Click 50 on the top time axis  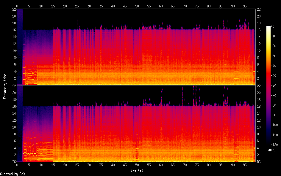[x=137, y=6]
